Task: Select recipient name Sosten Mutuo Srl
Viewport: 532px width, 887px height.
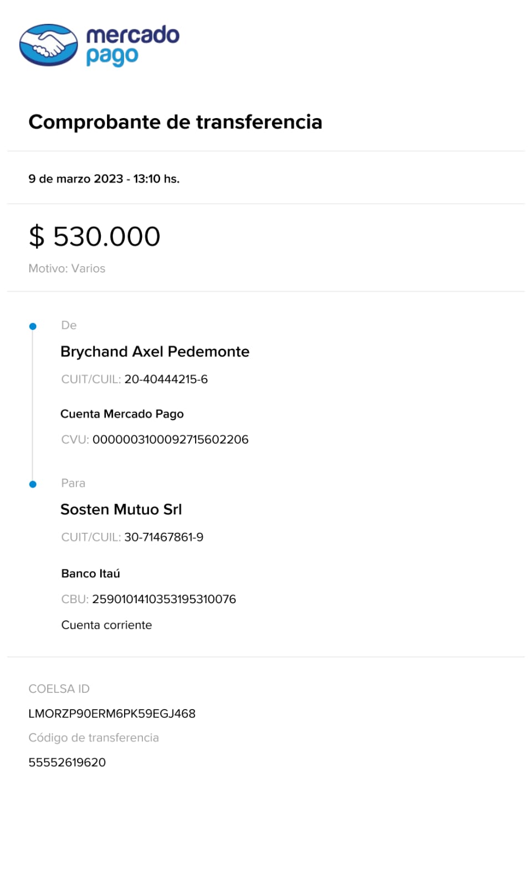Action: pos(121,510)
